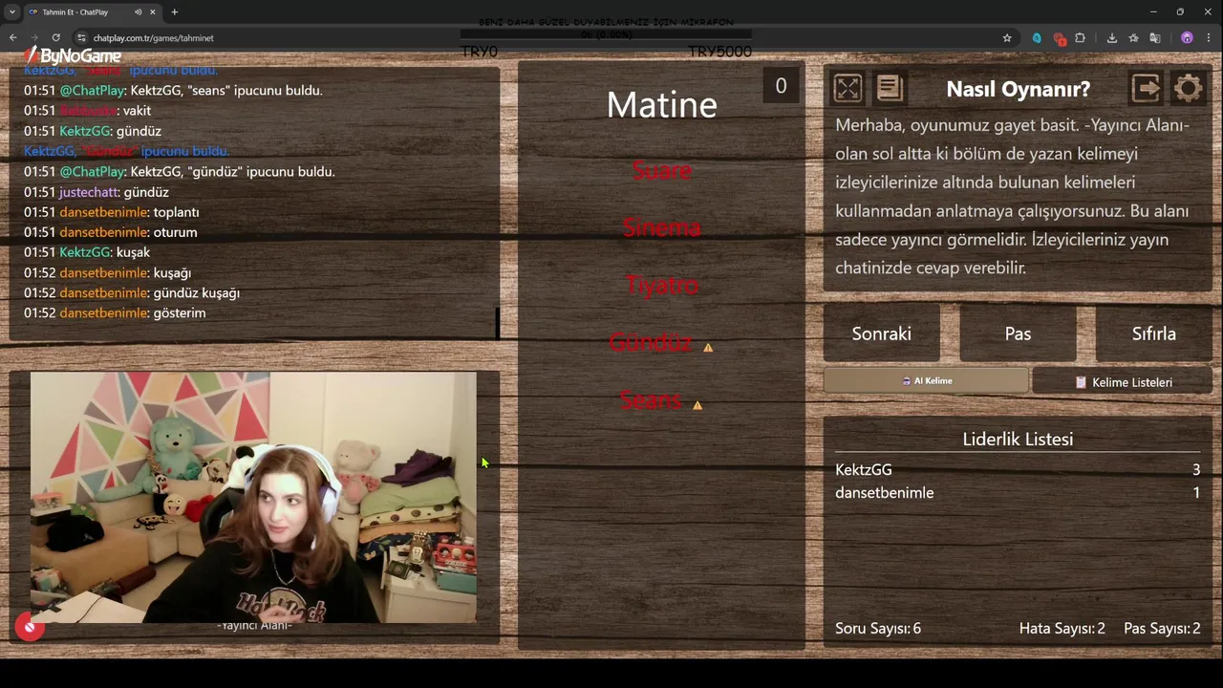Open the game settings gear icon
This screenshot has width=1223, height=688.
coord(1188,89)
